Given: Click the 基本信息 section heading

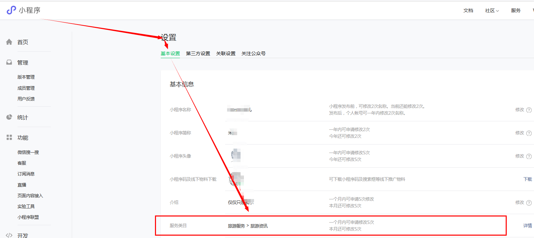Looking at the screenshot, I should coord(182,84).
